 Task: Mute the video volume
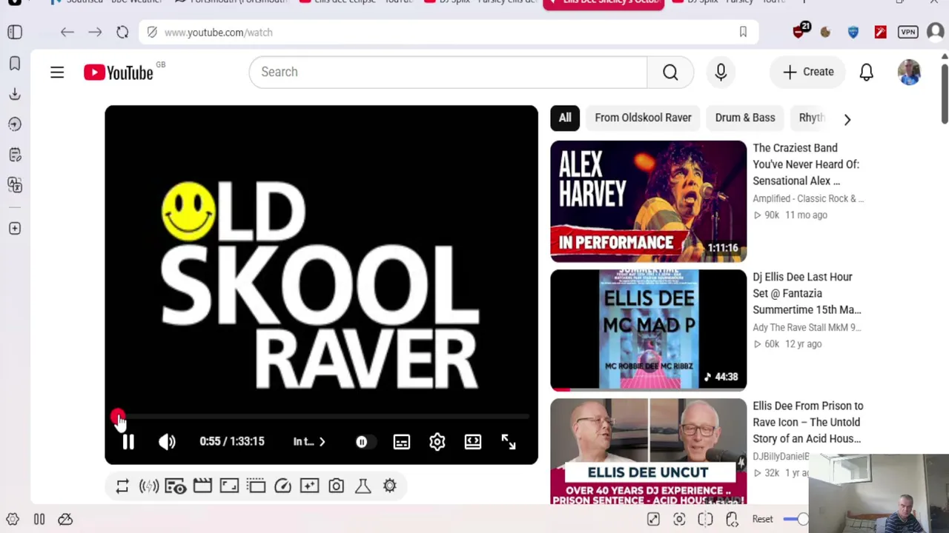pyautogui.click(x=167, y=442)
